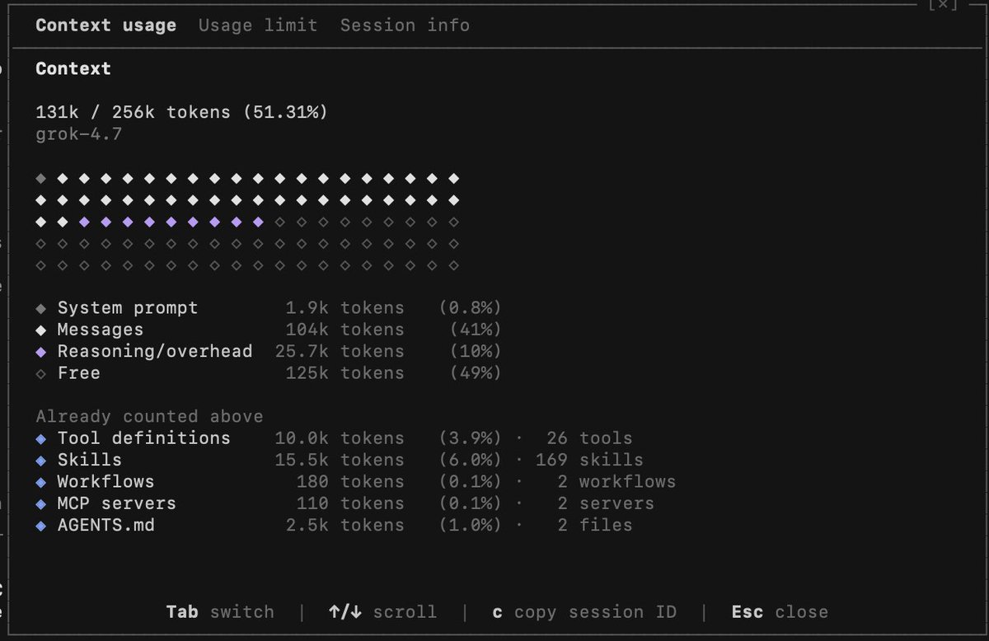Click the Tab switch shortcut hint
This screenshot has width=989, height=641.
(x=220, y=612)
